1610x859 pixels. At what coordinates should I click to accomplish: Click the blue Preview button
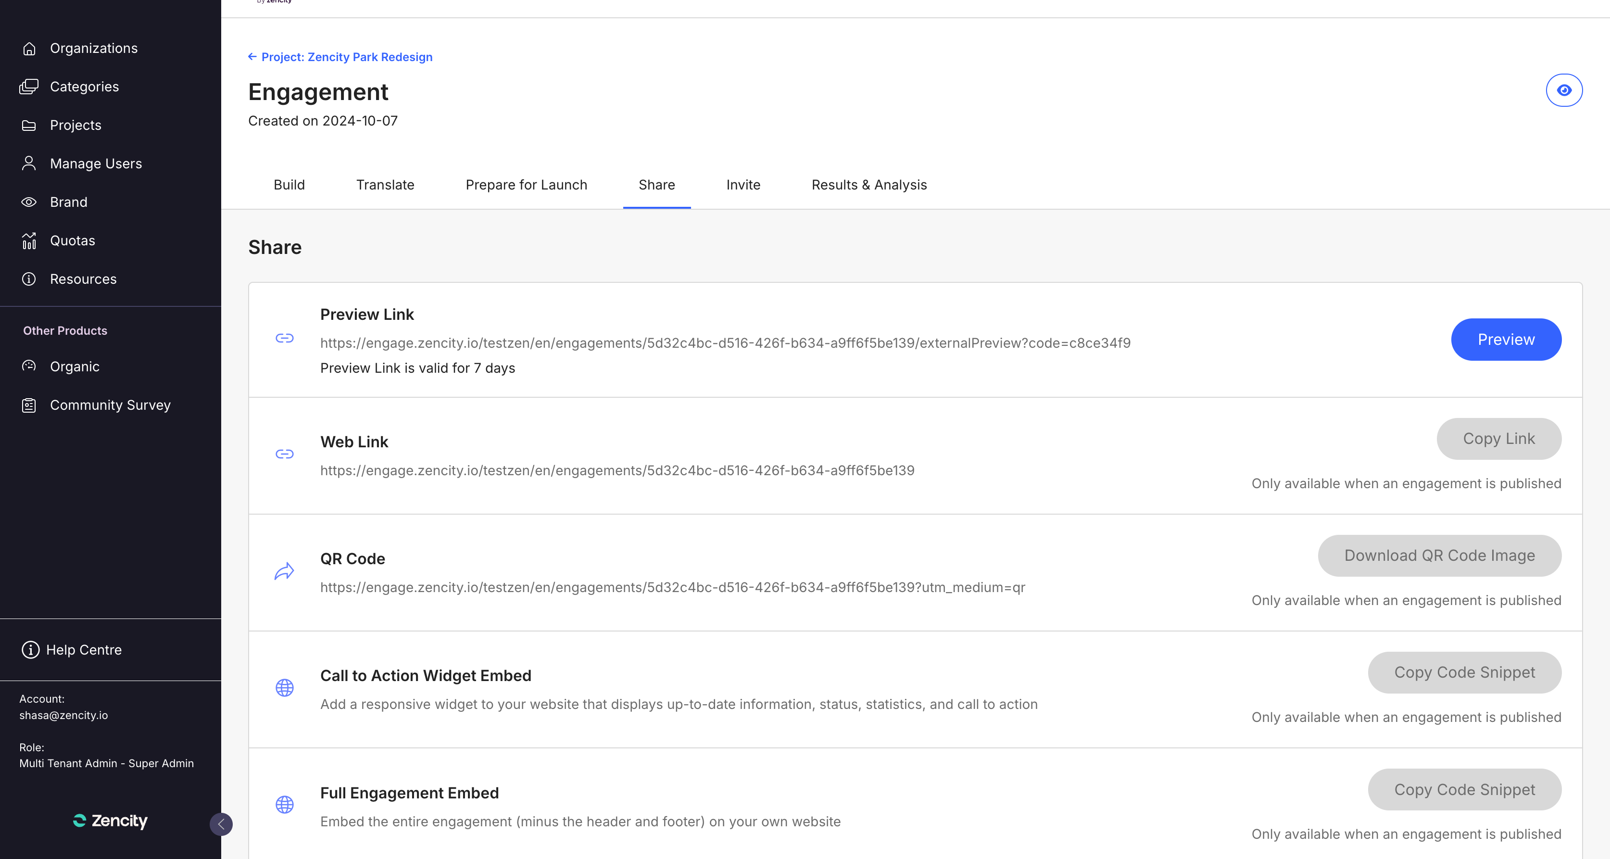pos(1506,340)
